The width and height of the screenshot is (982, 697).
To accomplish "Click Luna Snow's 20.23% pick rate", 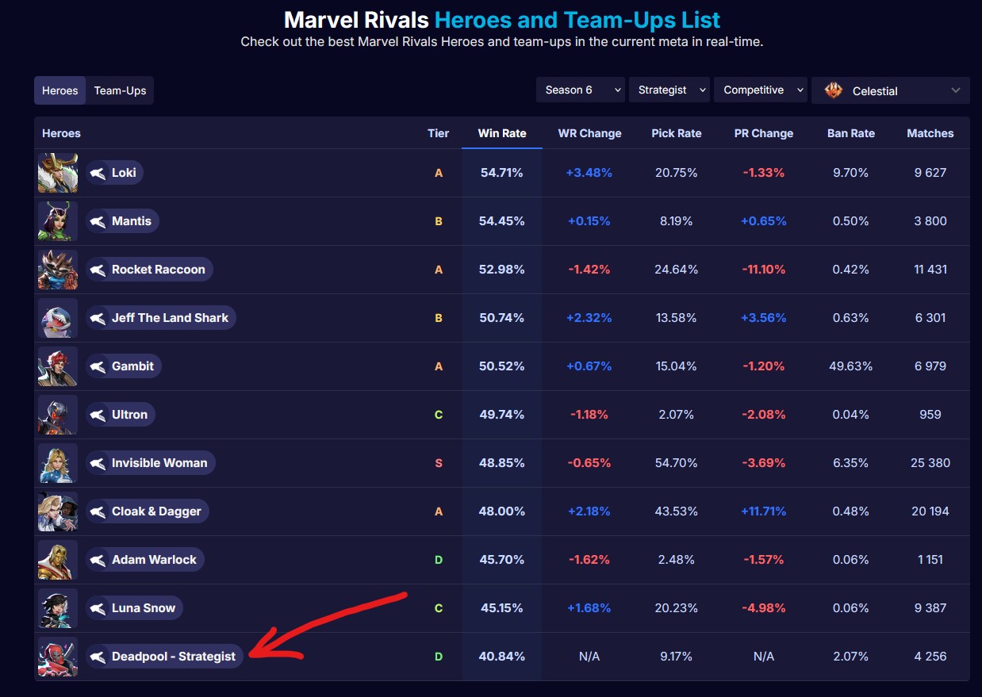I will click(x=677, y=608).
